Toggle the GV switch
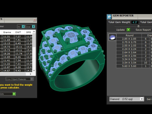This screenshot has height=114, width=152. point(21,27)
